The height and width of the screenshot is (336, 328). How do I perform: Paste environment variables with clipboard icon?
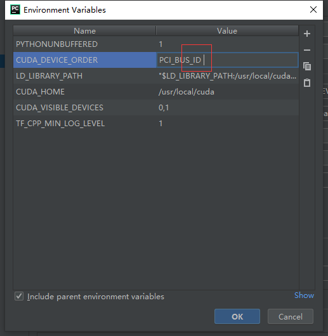point(307,82)
